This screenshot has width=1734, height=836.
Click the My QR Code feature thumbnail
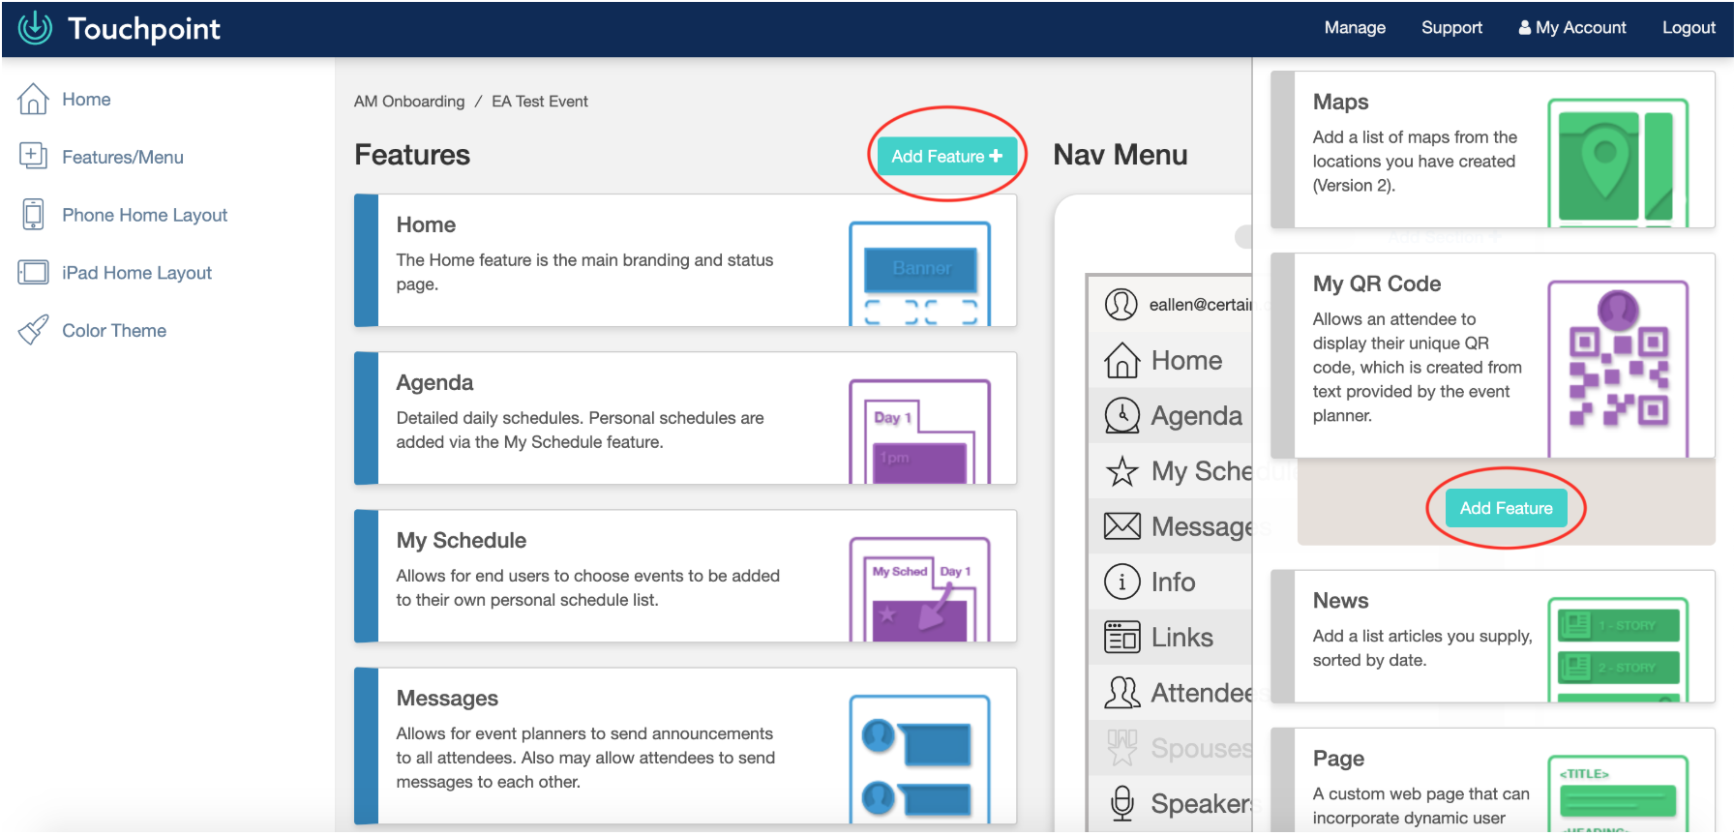(x=1618, y=369)
